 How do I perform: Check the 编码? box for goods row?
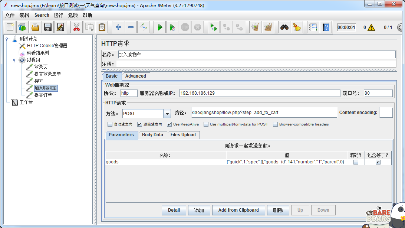(356, 162)
